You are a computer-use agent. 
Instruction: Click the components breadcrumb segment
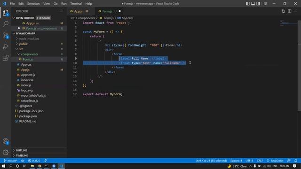pos(87,18)
